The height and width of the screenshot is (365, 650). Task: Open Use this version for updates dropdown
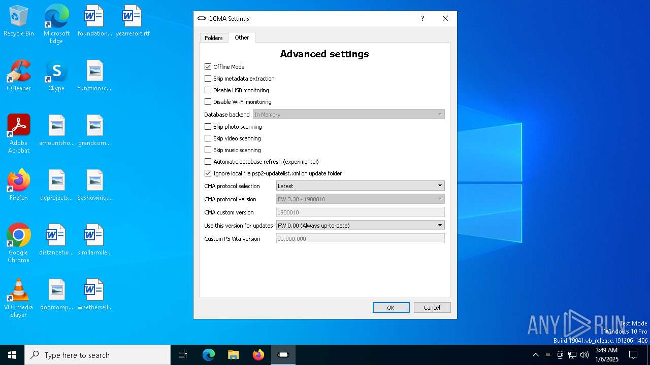[x=361, y=226]
